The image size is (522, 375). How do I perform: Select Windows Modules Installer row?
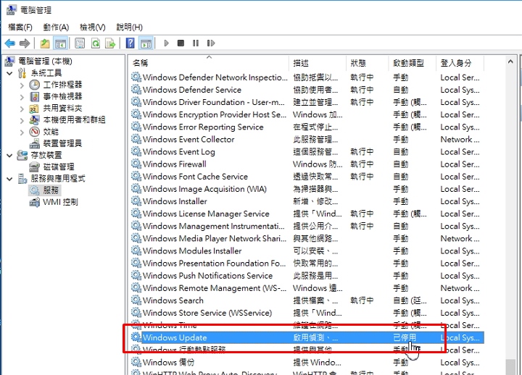click(307, 251)
